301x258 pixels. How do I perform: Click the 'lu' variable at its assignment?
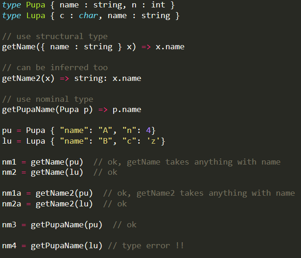pyautogui.click(x=7, y=141)
